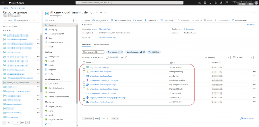Click Give feedback link
Screen dimensions: 259x127
coord(247,119)
